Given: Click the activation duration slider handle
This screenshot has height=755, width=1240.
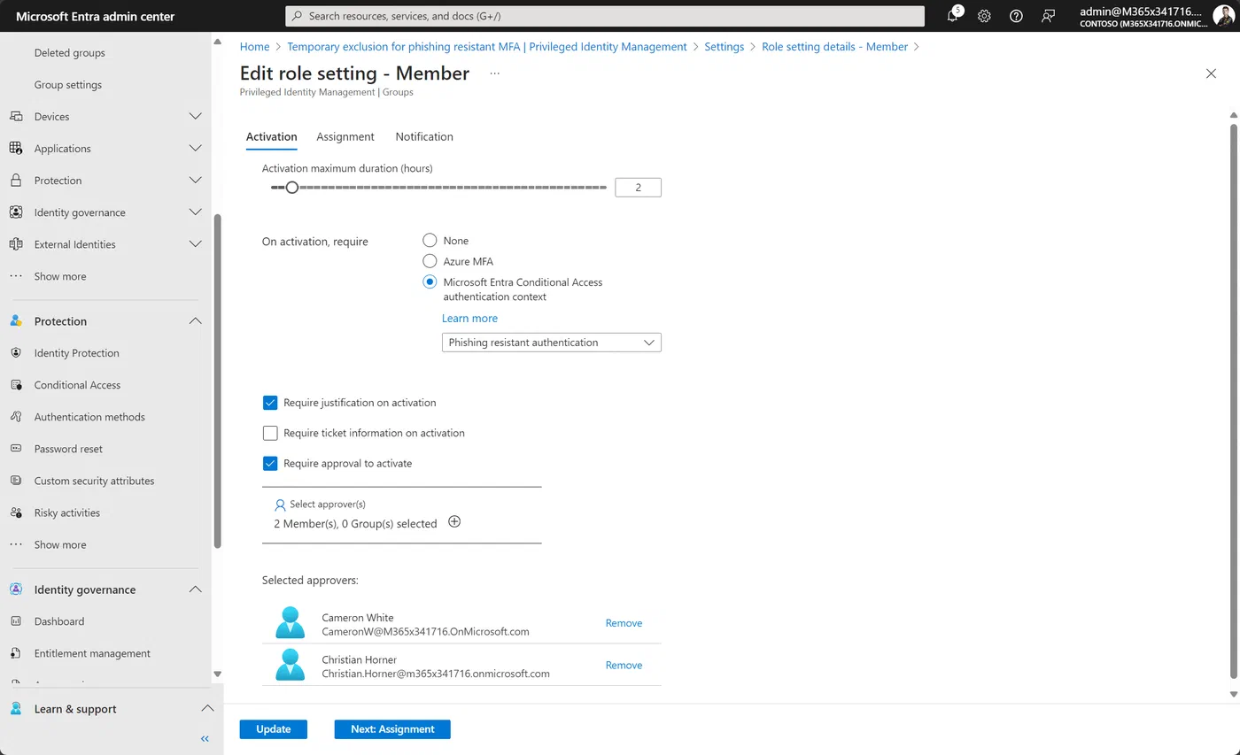Looking at the screenshot, I should click(x=291, y=188).
